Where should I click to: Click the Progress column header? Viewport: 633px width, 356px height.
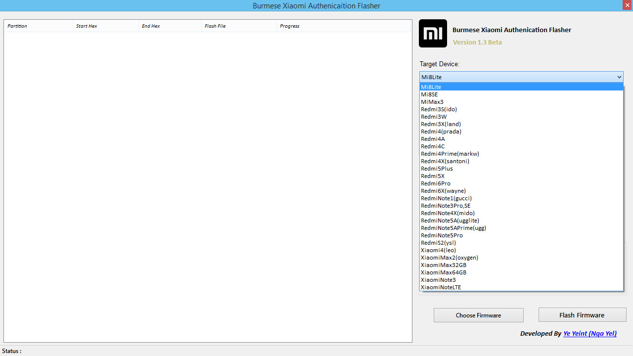point(344,26)
